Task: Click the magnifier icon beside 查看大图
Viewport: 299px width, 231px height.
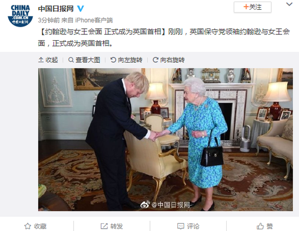Action: (71, 60)
